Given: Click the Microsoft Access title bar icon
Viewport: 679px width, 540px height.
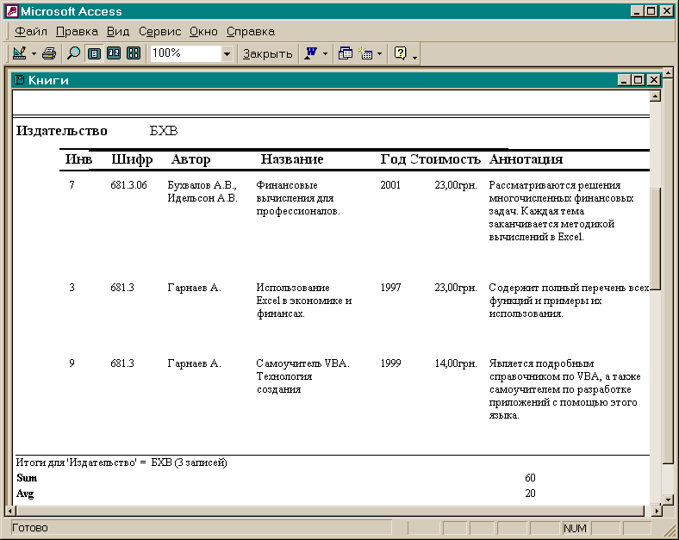Looking at the screenshot, I should tap(12, 11).
